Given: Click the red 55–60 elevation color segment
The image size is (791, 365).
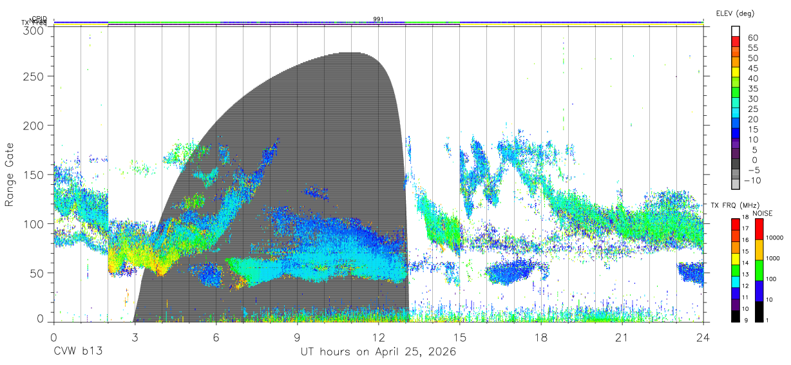Looking at the screenshot, I should coord(736,42).
